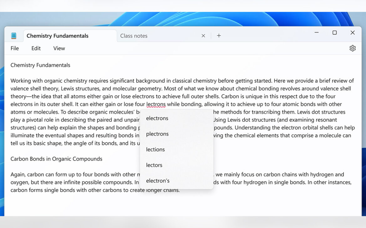The height and width of the screenshot is (228, 366).
Task: Open the Edit menu
Action: pyautogui.click(x=36, y=48)
